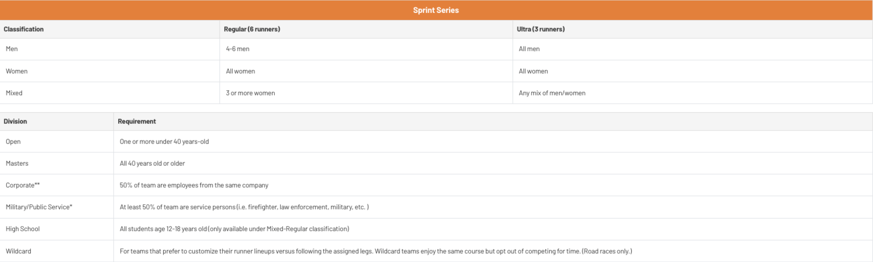Click the Wildcard division label
873x262 pixels.
click(18, 251)
